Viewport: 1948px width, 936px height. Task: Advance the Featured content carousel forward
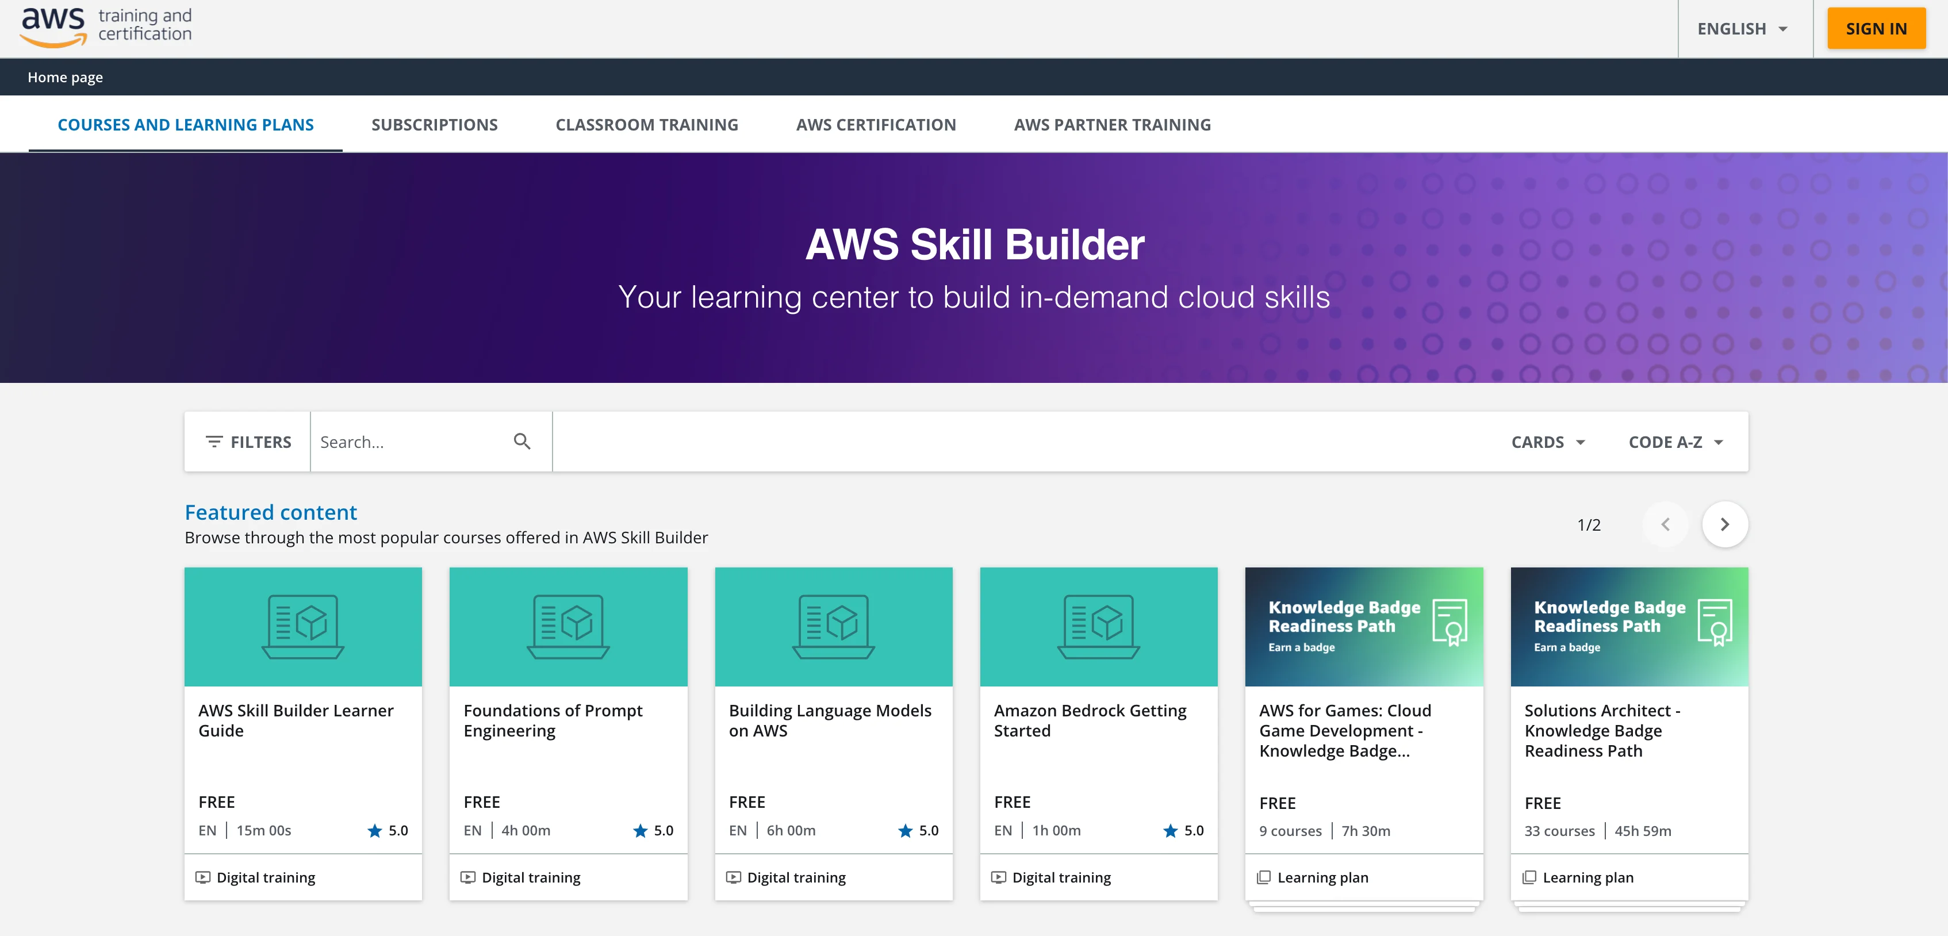point(1725,524)
